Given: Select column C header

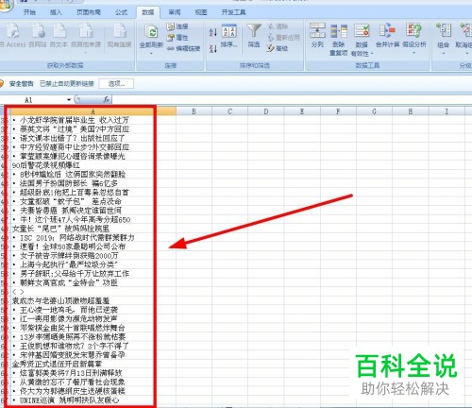Looking at the screenshot, I should (230, 111).
